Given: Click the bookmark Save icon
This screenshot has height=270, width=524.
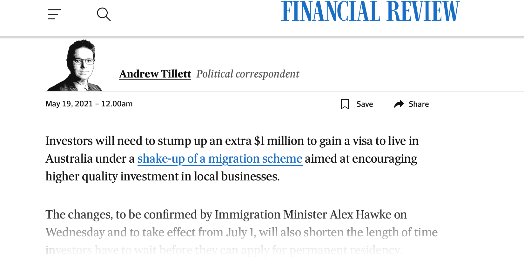Looking at the screenshot, I should point(345,104).
